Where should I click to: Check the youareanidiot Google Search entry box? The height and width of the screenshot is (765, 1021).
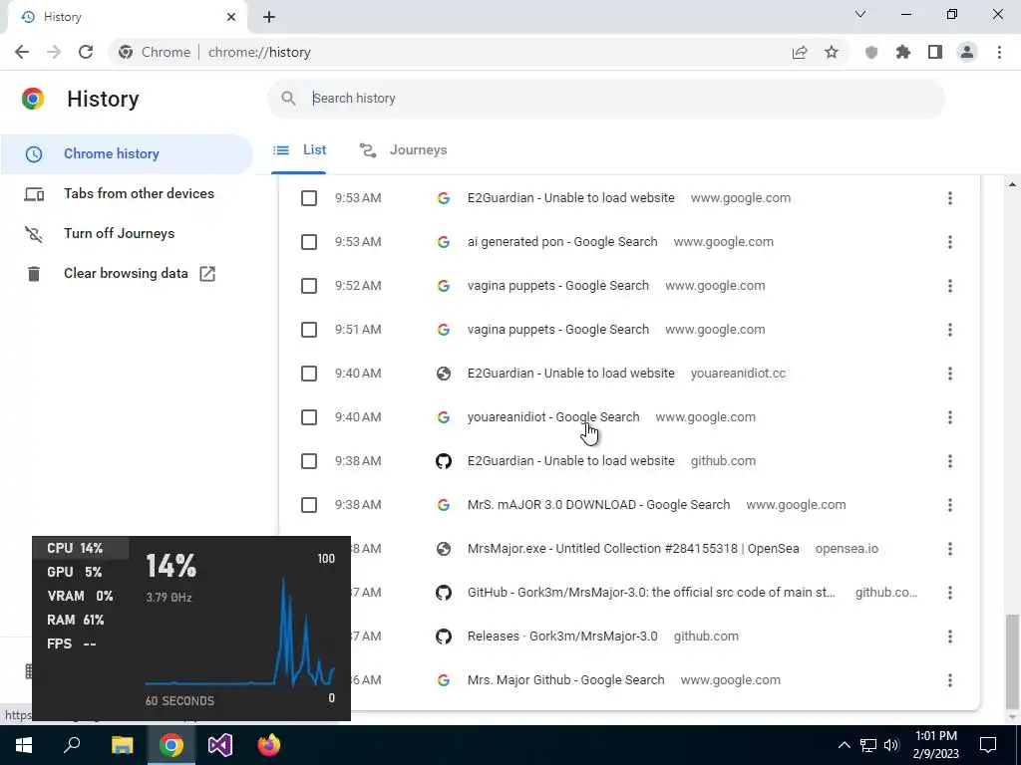coord(309,417)
